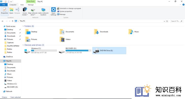Open Music under This PC

pyautogui.click(x=9, y=74)
